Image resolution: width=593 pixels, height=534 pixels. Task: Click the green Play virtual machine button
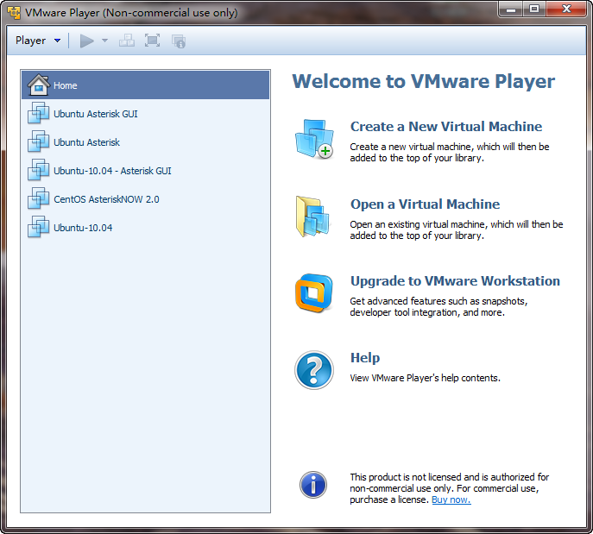86,41
